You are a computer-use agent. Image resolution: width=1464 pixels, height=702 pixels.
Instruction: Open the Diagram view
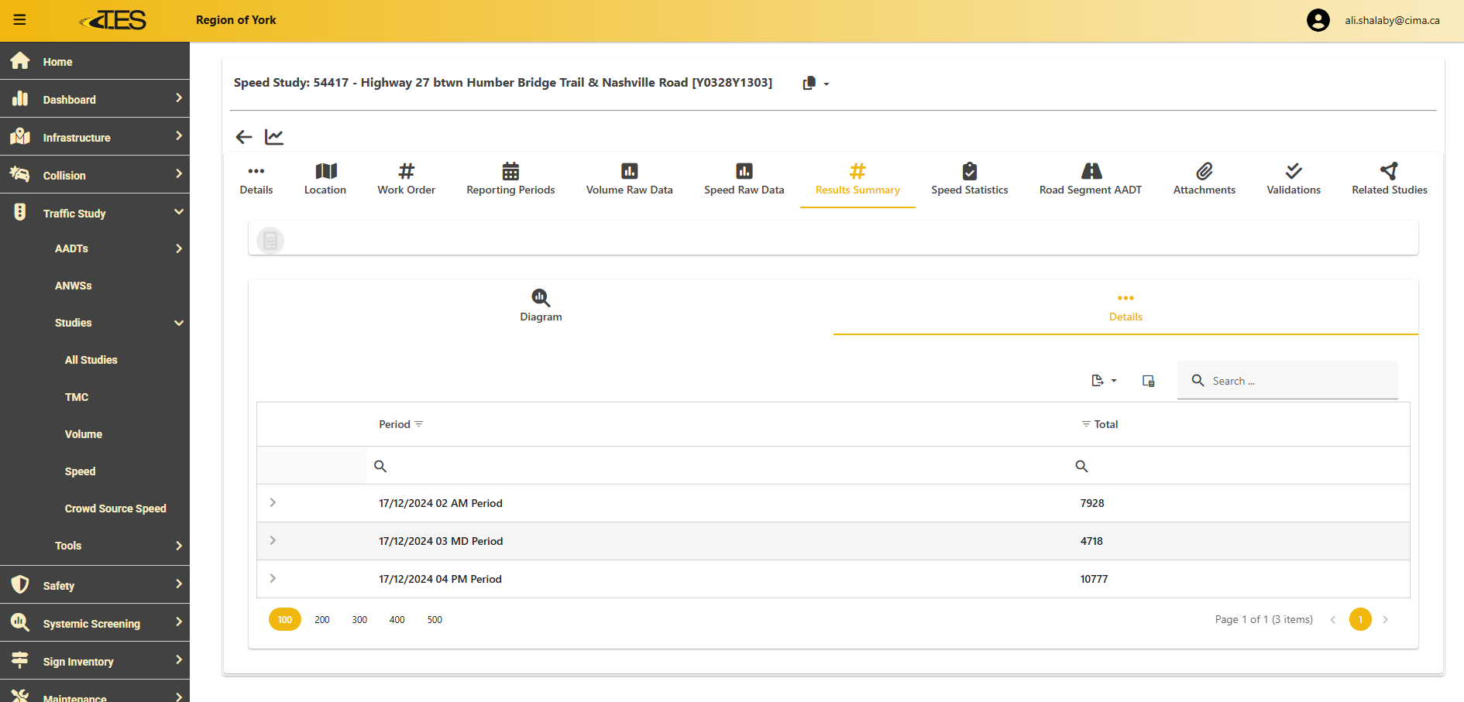541,306
